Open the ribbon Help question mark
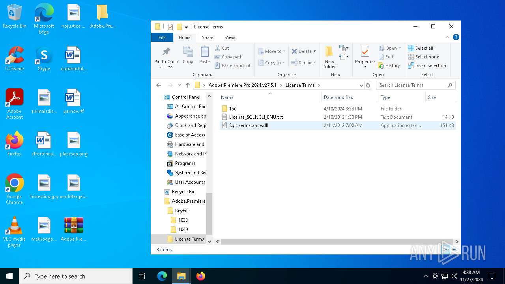Viewport: 505px width, 284px height. pos(456,37)
